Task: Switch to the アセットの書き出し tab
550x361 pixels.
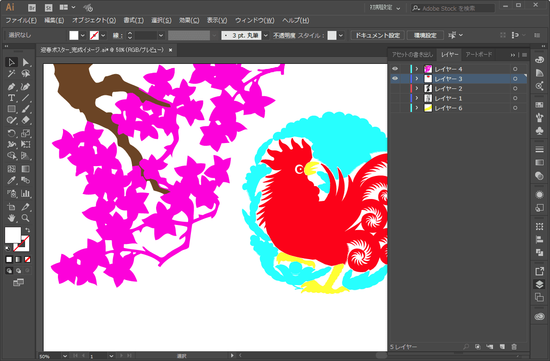Action: point(412,54)
